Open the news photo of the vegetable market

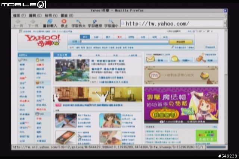pos(72,70)
